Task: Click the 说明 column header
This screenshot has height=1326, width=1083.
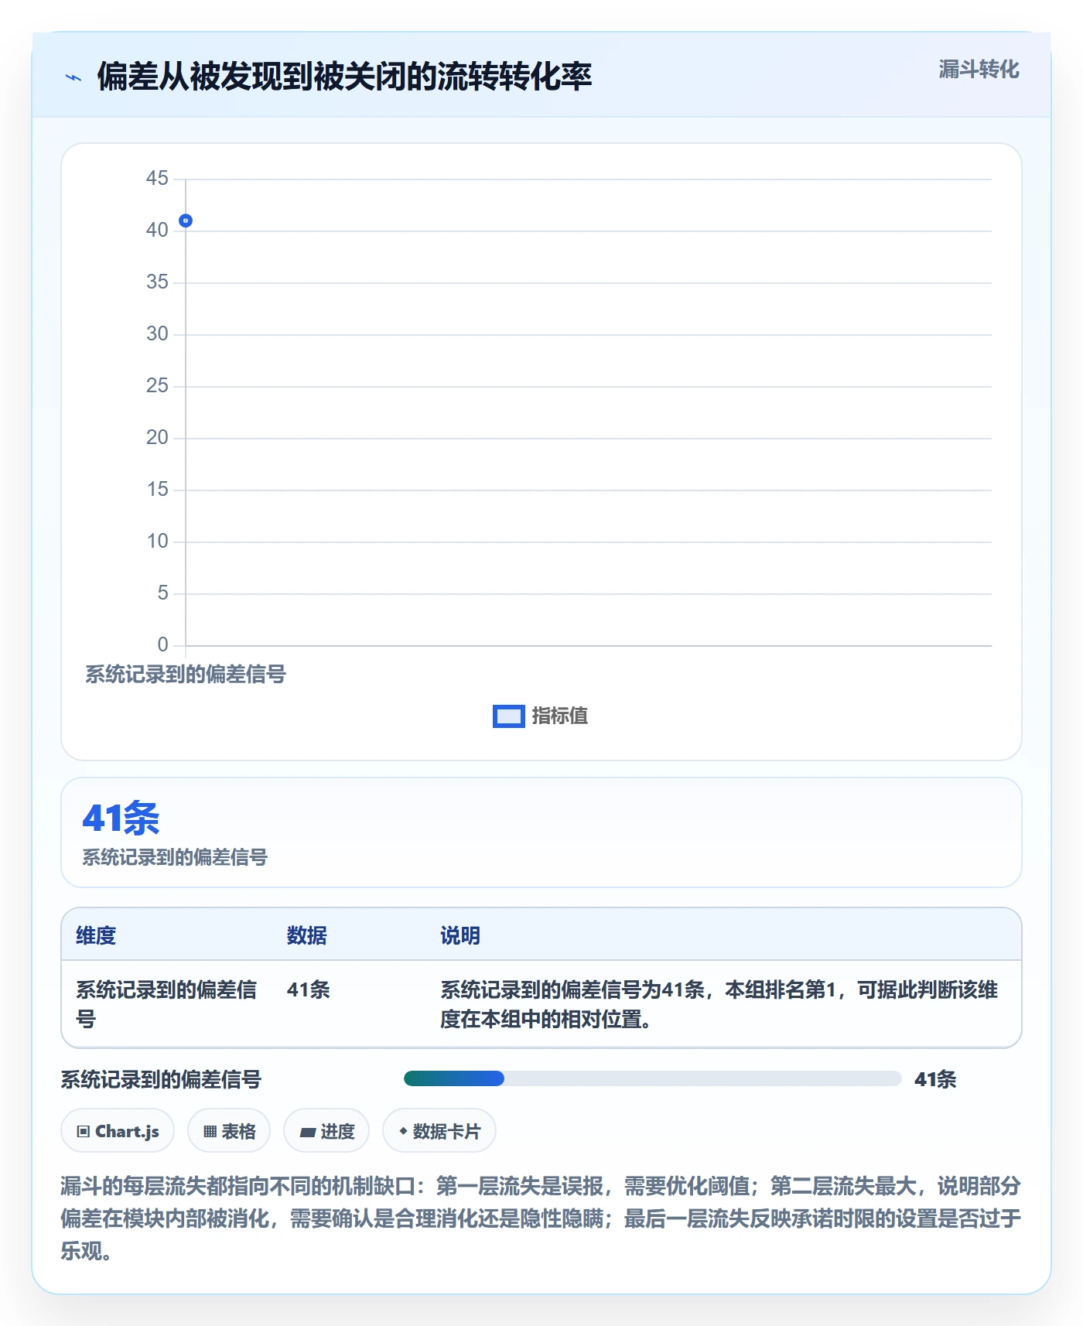Action: point(460,935)
